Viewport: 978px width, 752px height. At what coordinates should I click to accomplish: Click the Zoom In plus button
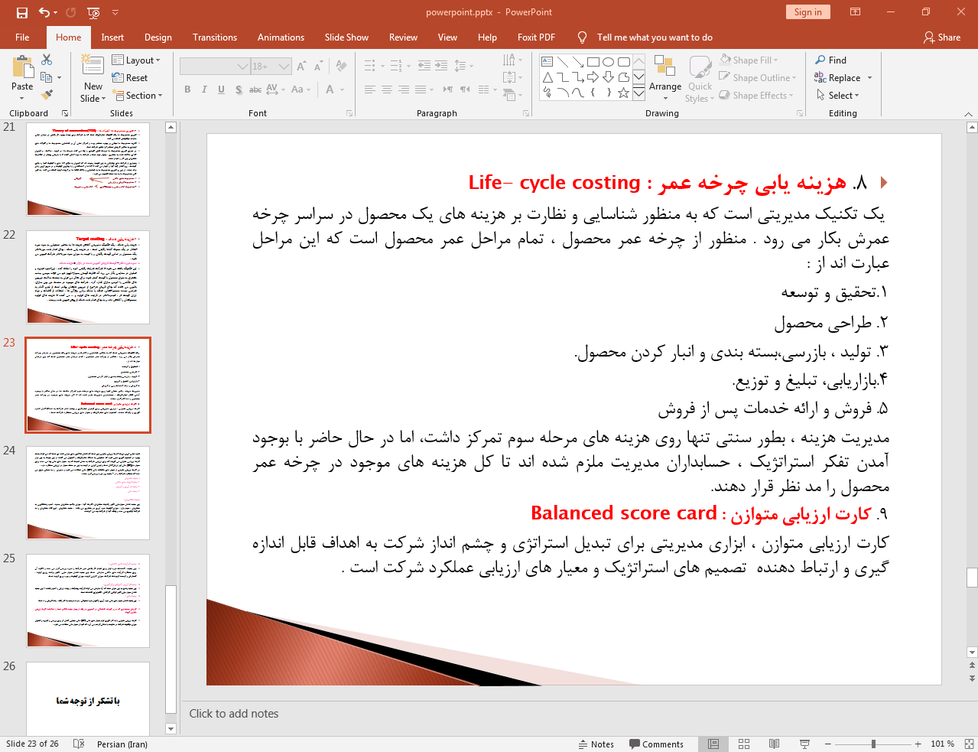coord(918,744)
